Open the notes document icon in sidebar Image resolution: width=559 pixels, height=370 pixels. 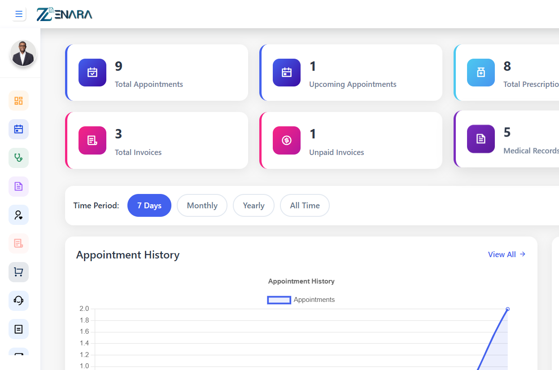pyautogui.click(x=18, y=329)
